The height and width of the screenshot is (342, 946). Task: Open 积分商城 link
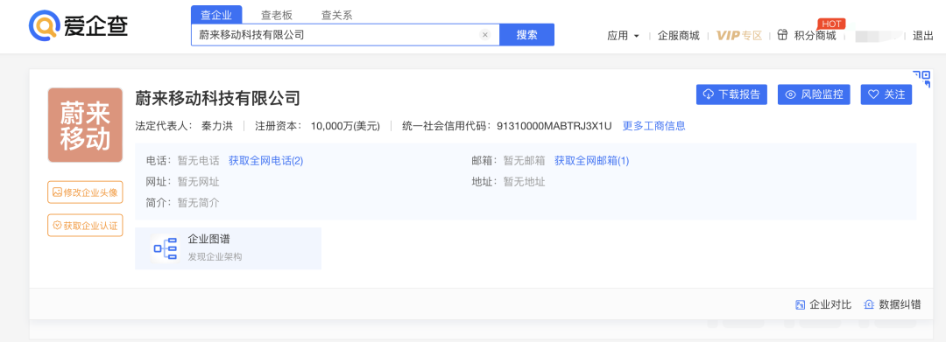(x=815, y=36)
